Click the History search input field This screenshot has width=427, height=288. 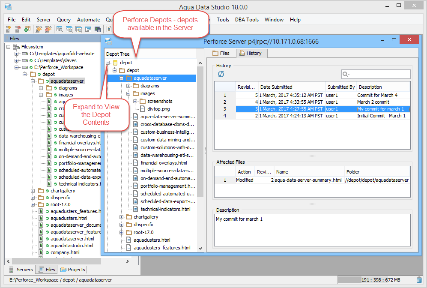(x=376, y=74)
